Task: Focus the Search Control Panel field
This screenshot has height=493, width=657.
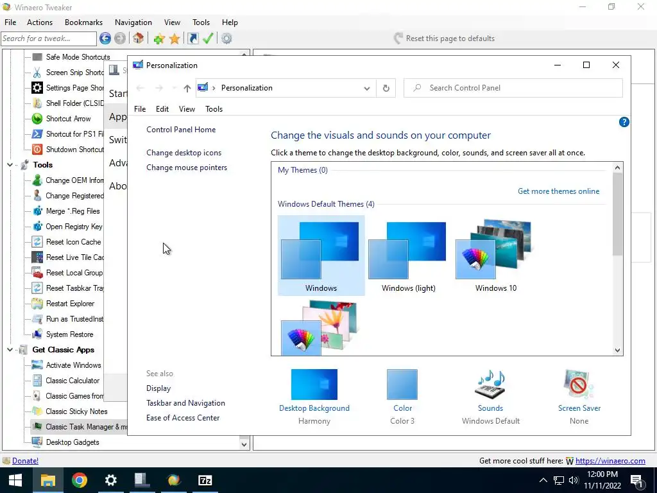Action: click(x=513, y=88)
